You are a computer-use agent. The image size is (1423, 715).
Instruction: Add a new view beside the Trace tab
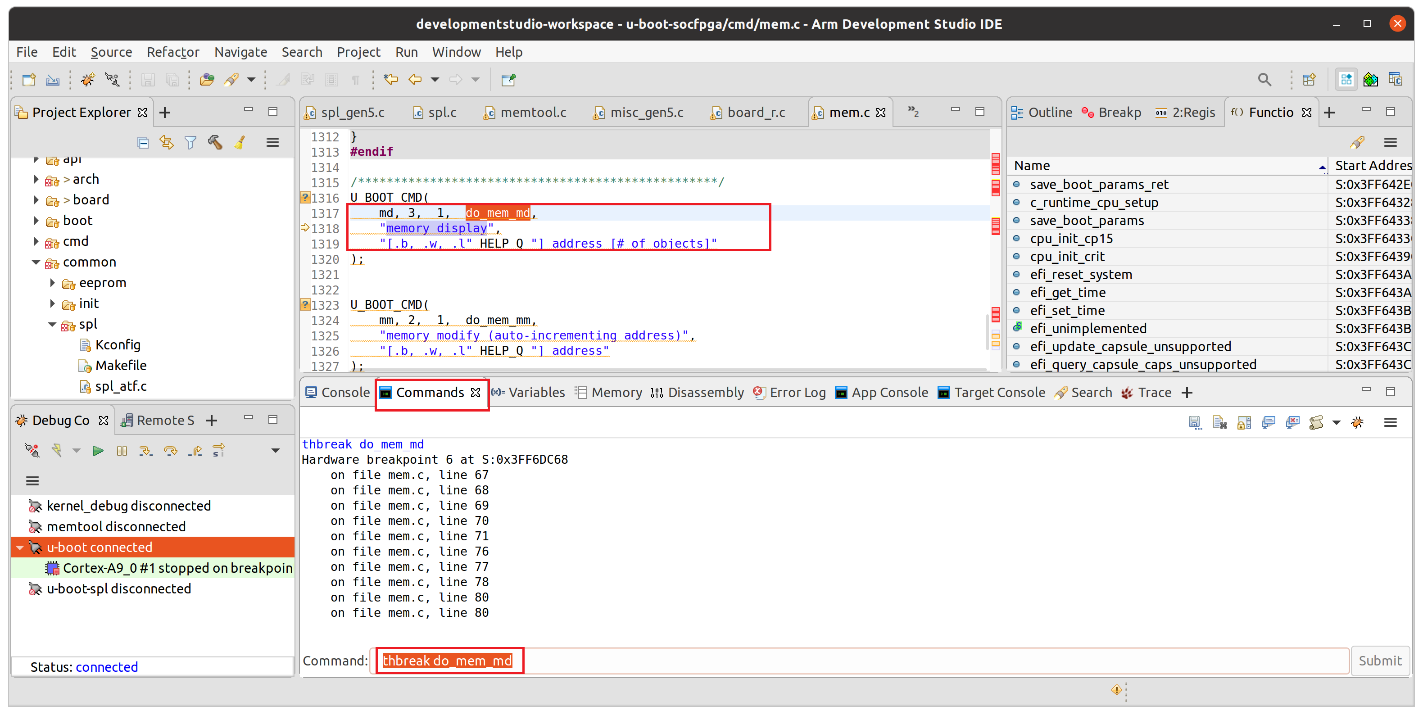coord(1187,393)
